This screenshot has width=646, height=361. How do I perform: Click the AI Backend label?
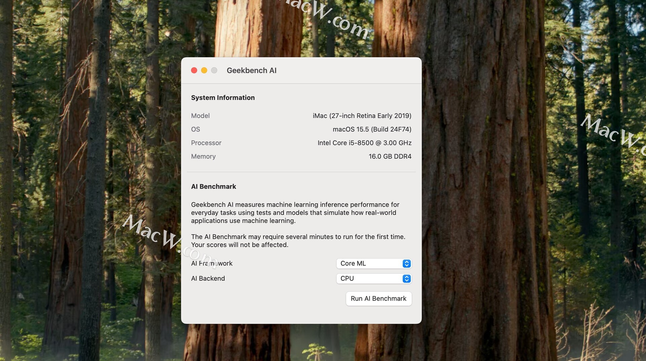click(208, 278)
